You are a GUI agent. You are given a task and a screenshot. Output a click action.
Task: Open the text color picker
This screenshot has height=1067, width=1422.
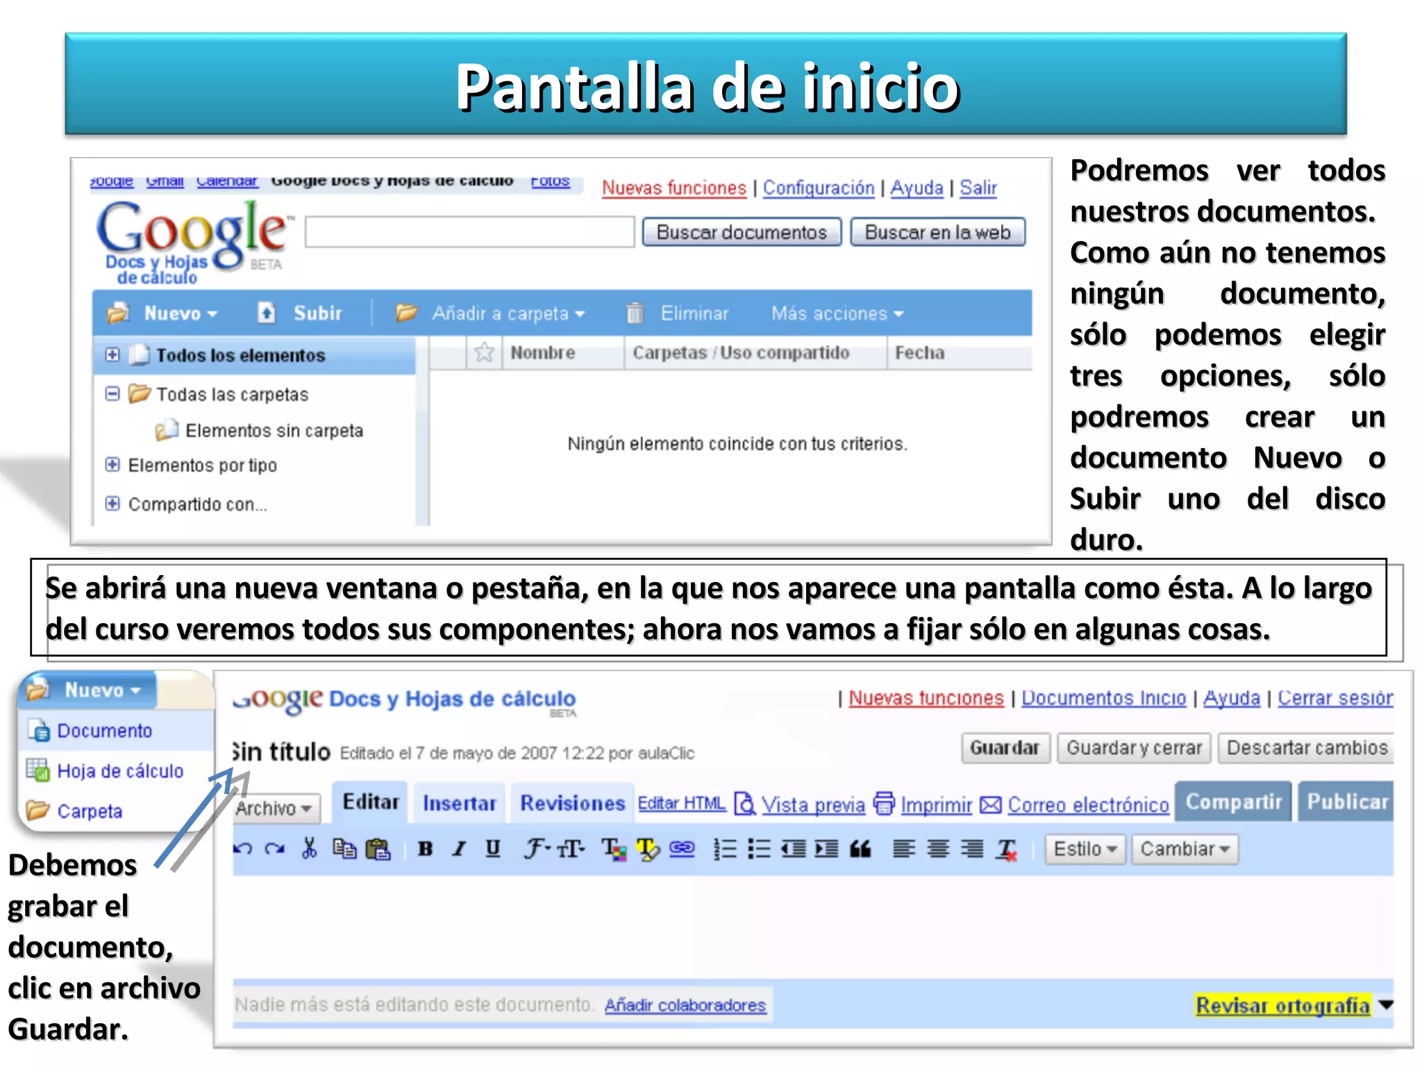click(614, 849)
